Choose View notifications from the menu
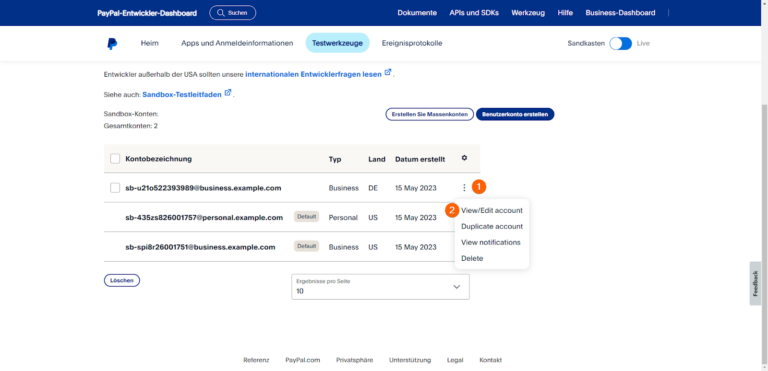 click(x=491, y=243)
